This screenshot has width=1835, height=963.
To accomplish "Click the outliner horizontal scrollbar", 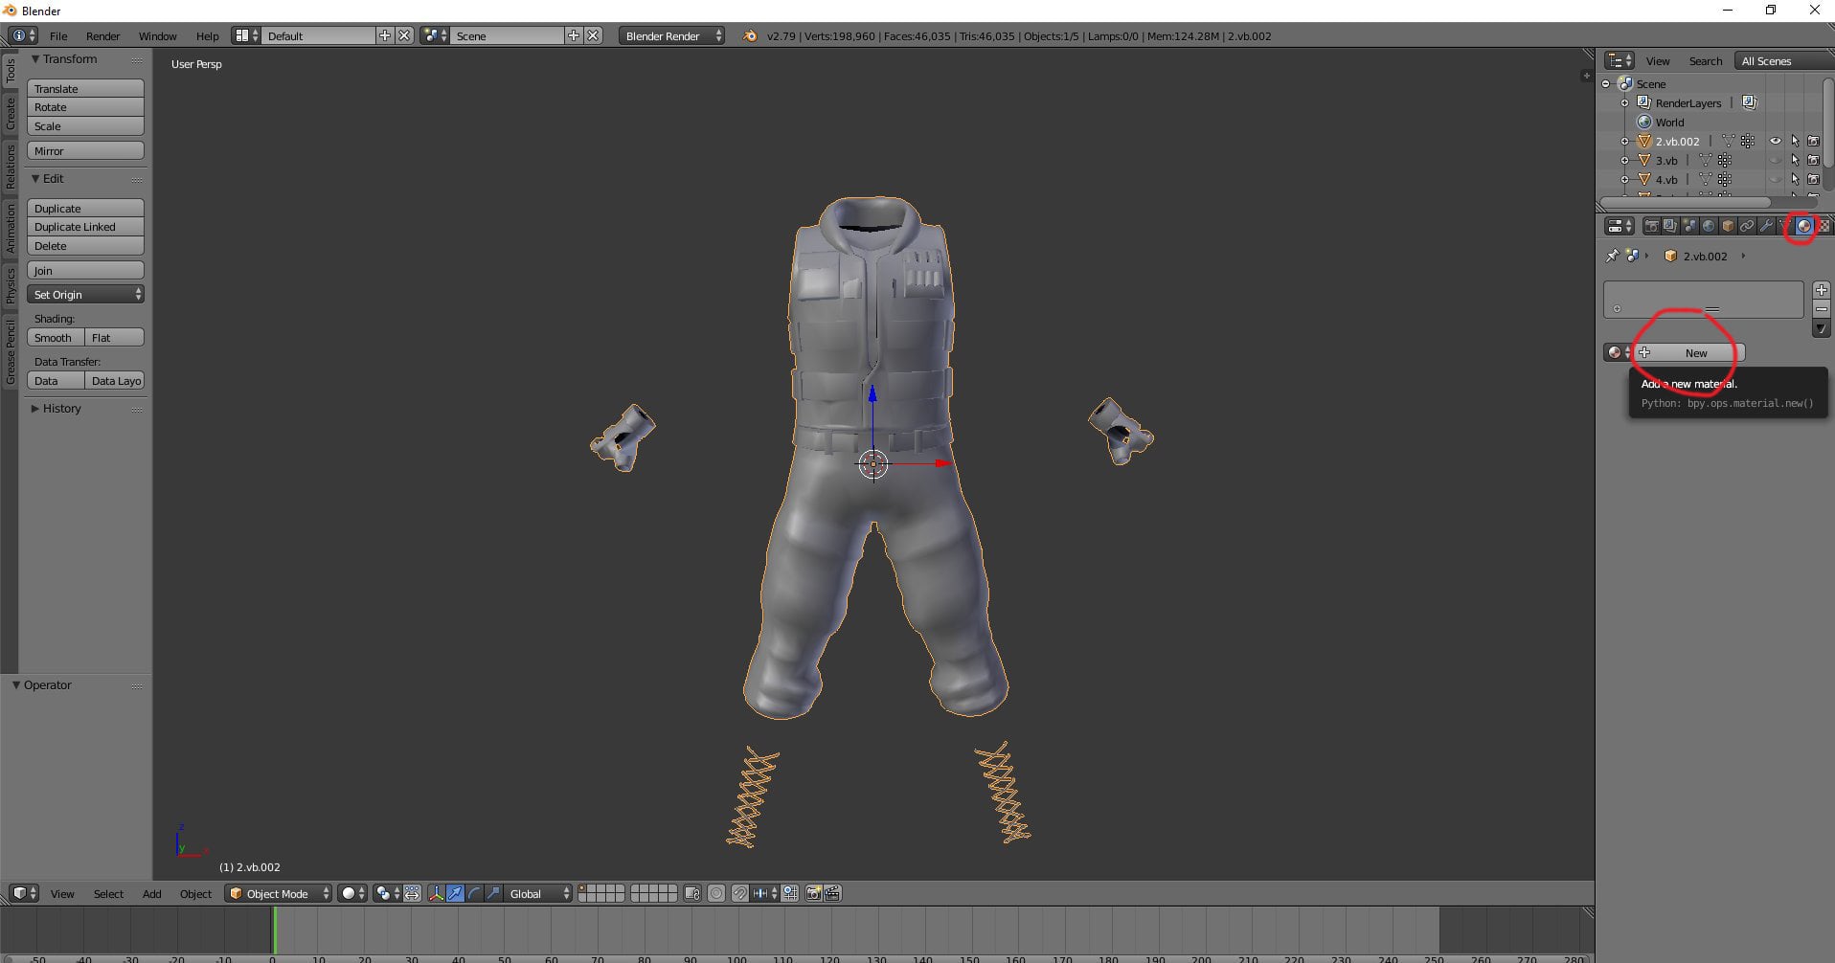I will [1686, 202].
